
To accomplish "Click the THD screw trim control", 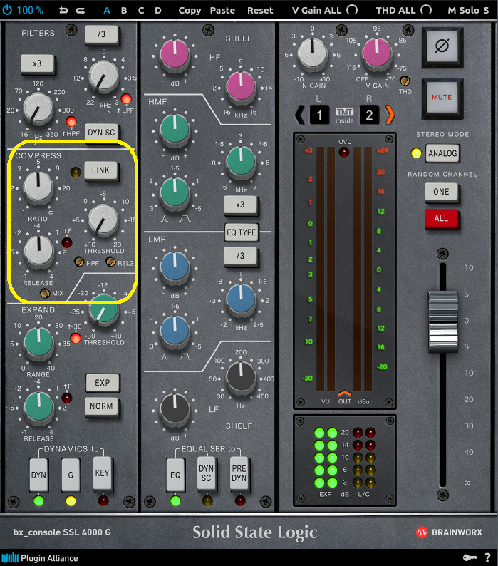I will tap(405, 81).
